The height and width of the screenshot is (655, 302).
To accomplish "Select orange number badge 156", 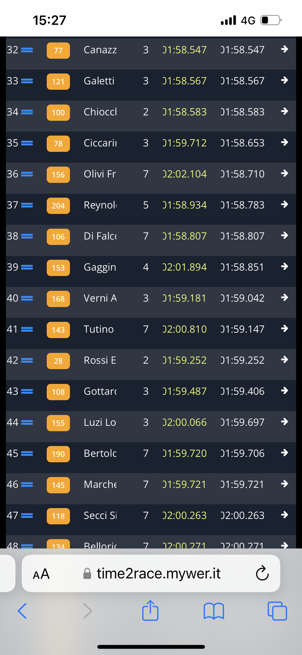I will [58, 174].
